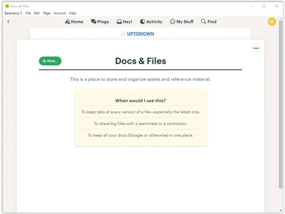Image resolution: width=285 pixels, height=214 pixels.
Task: Maximize the Docs & Files window
Action: coord(264,6)
